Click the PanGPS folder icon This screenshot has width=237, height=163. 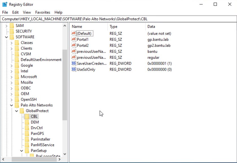27,133
